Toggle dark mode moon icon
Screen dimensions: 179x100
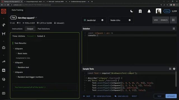(x=132, y=11)
